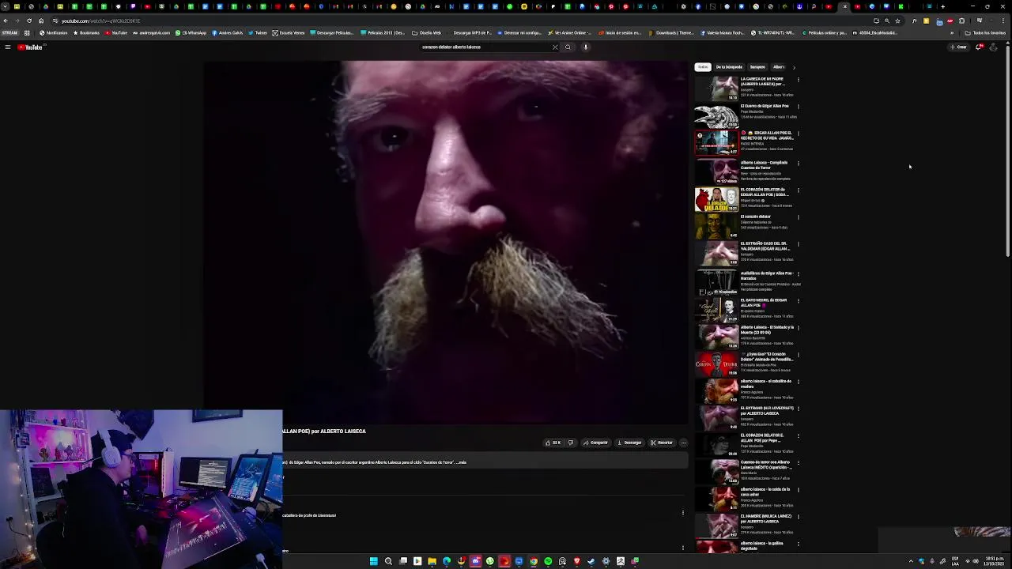Open the Windows Start button
The width and height of the screenshot is (1012, 569).
click(374, 561)
